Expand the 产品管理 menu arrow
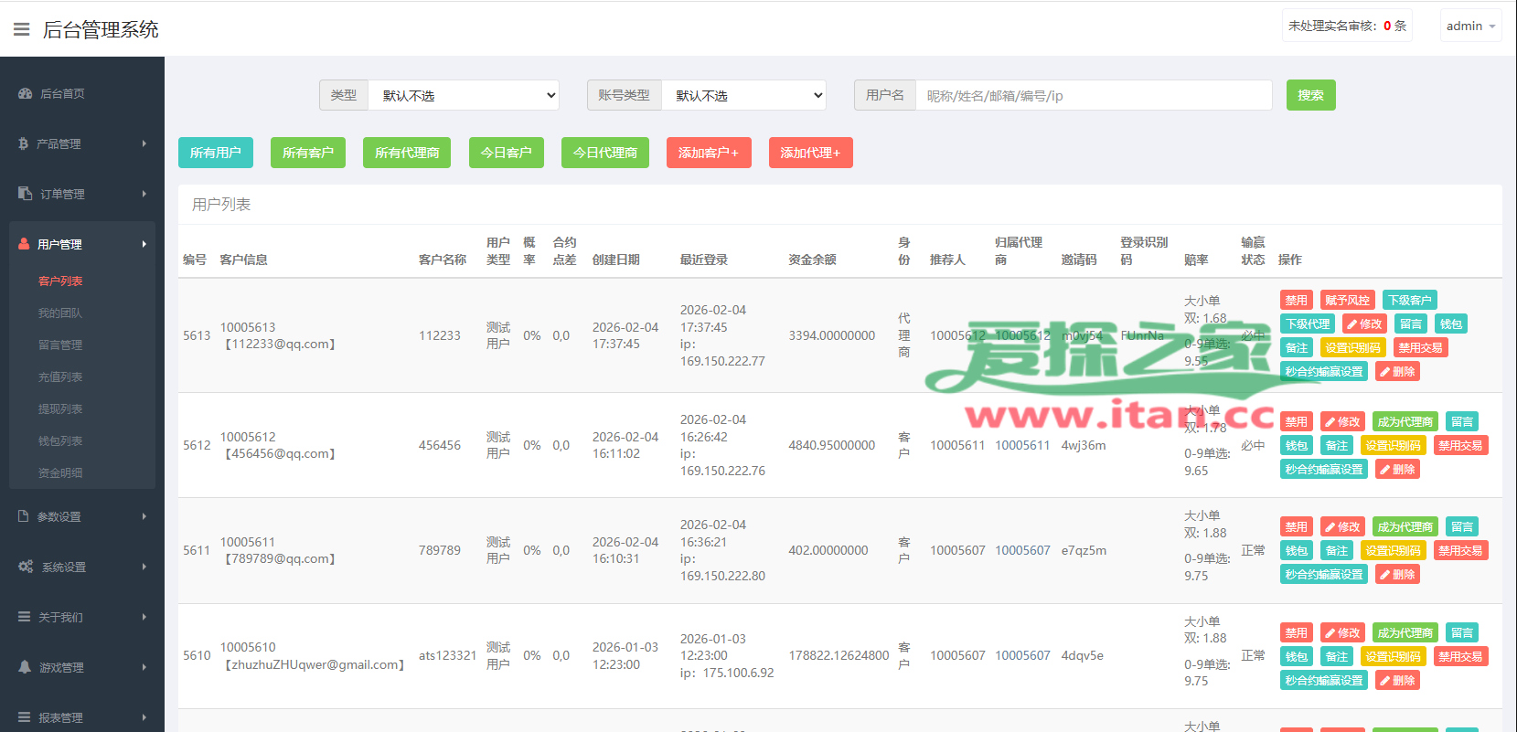Viewport: 1517px width, 732px height. click(x=144, y=143)
